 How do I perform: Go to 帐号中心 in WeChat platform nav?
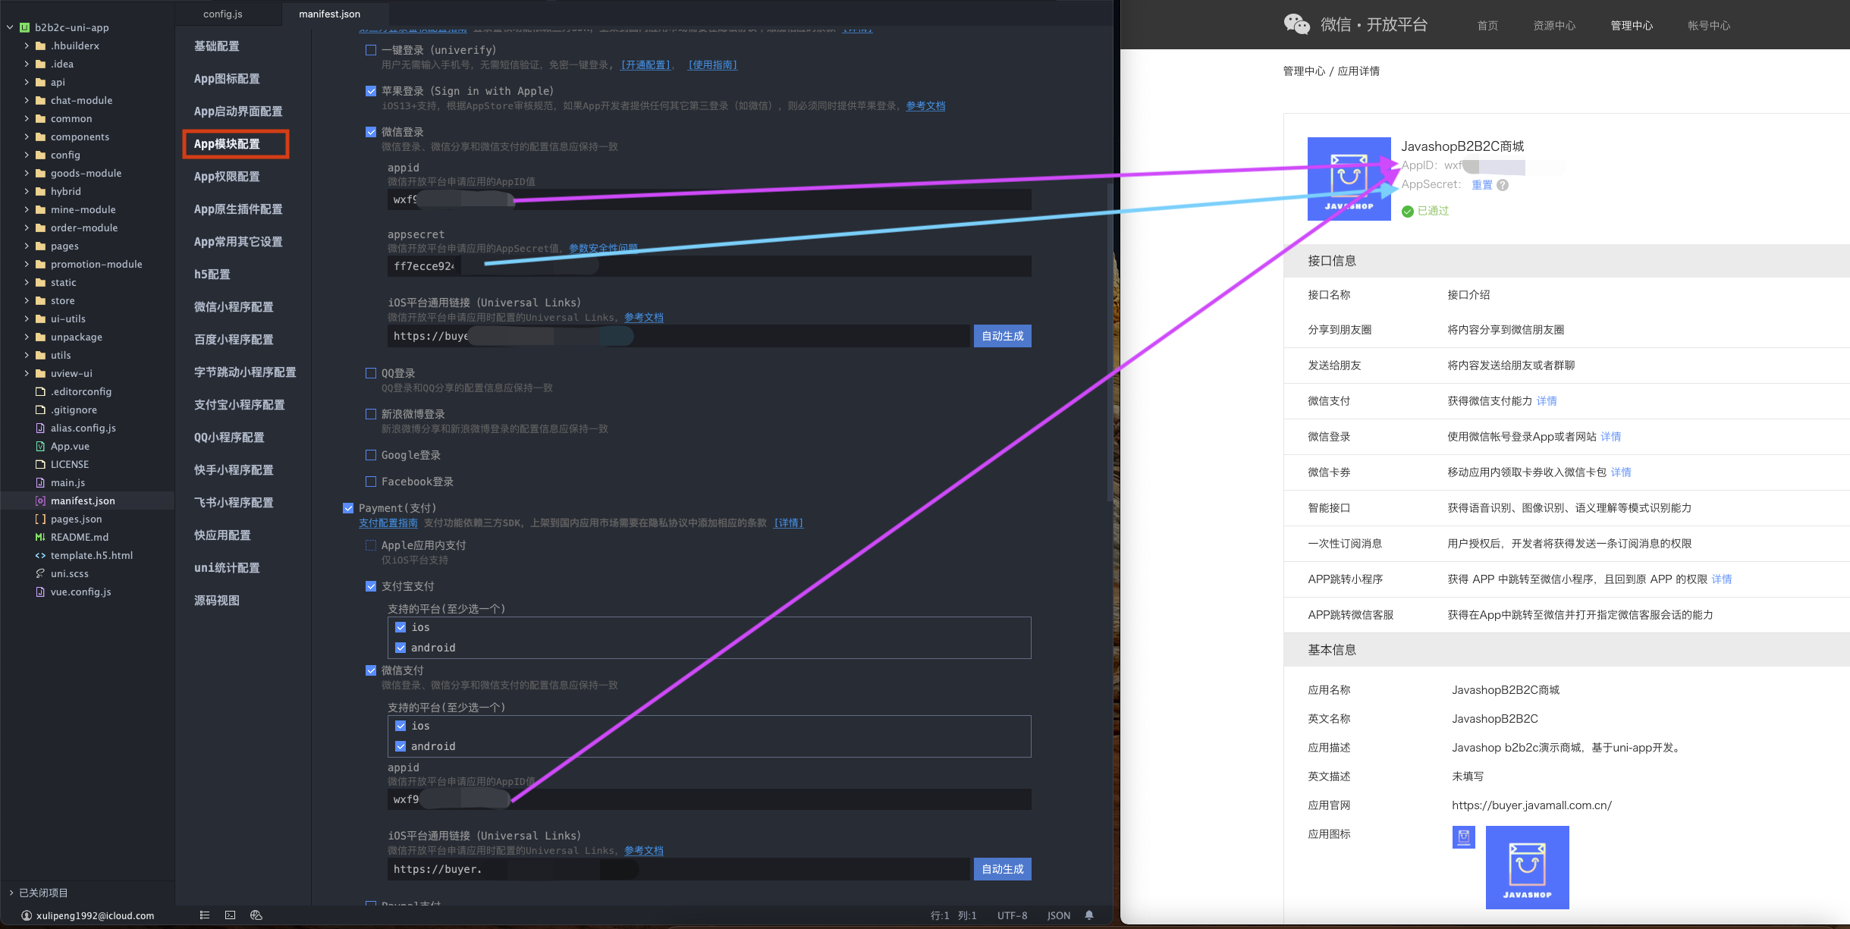click(1709, 26)
